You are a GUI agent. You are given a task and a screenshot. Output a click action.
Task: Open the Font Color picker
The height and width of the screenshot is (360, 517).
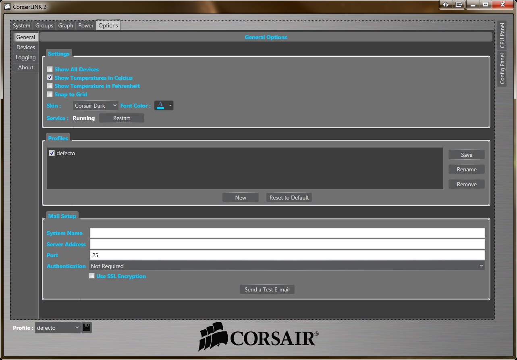point(164,106)
